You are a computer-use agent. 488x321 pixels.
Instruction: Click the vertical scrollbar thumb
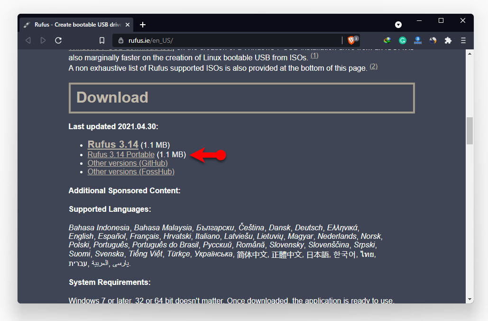(x=470, y=131)
